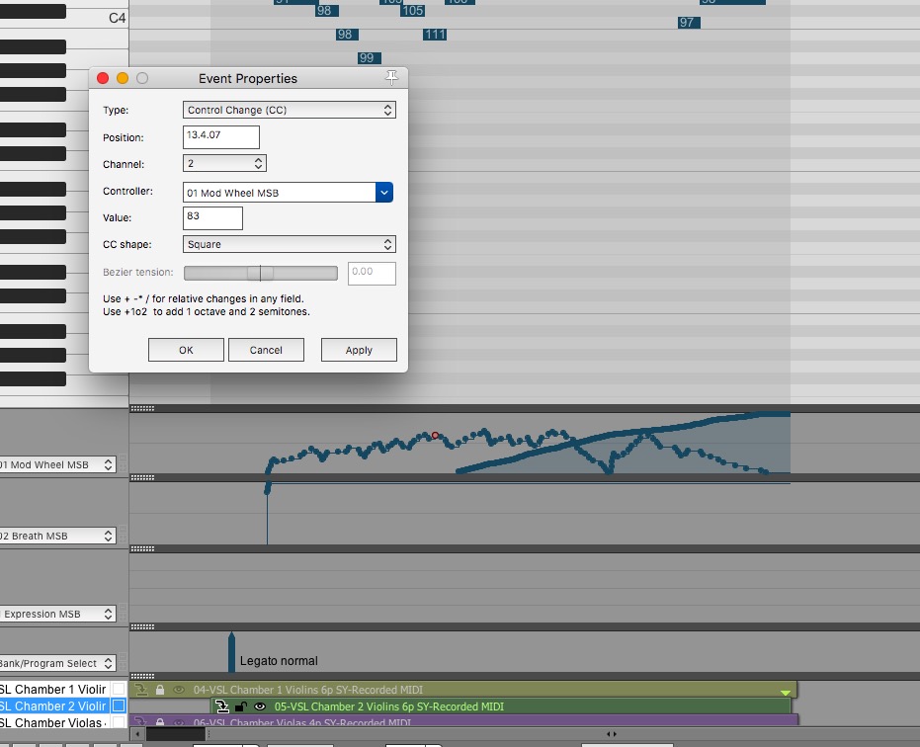
Task: Toggle record-arm icon on 04-VSL Chamber 1 Violins
Action: tap(140, 690)
